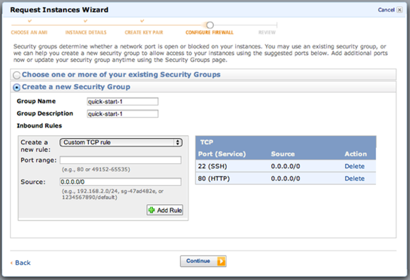Click the 'TCP' table title
The width and height of the screenshot is (410, 280).
tap(206, 142)
